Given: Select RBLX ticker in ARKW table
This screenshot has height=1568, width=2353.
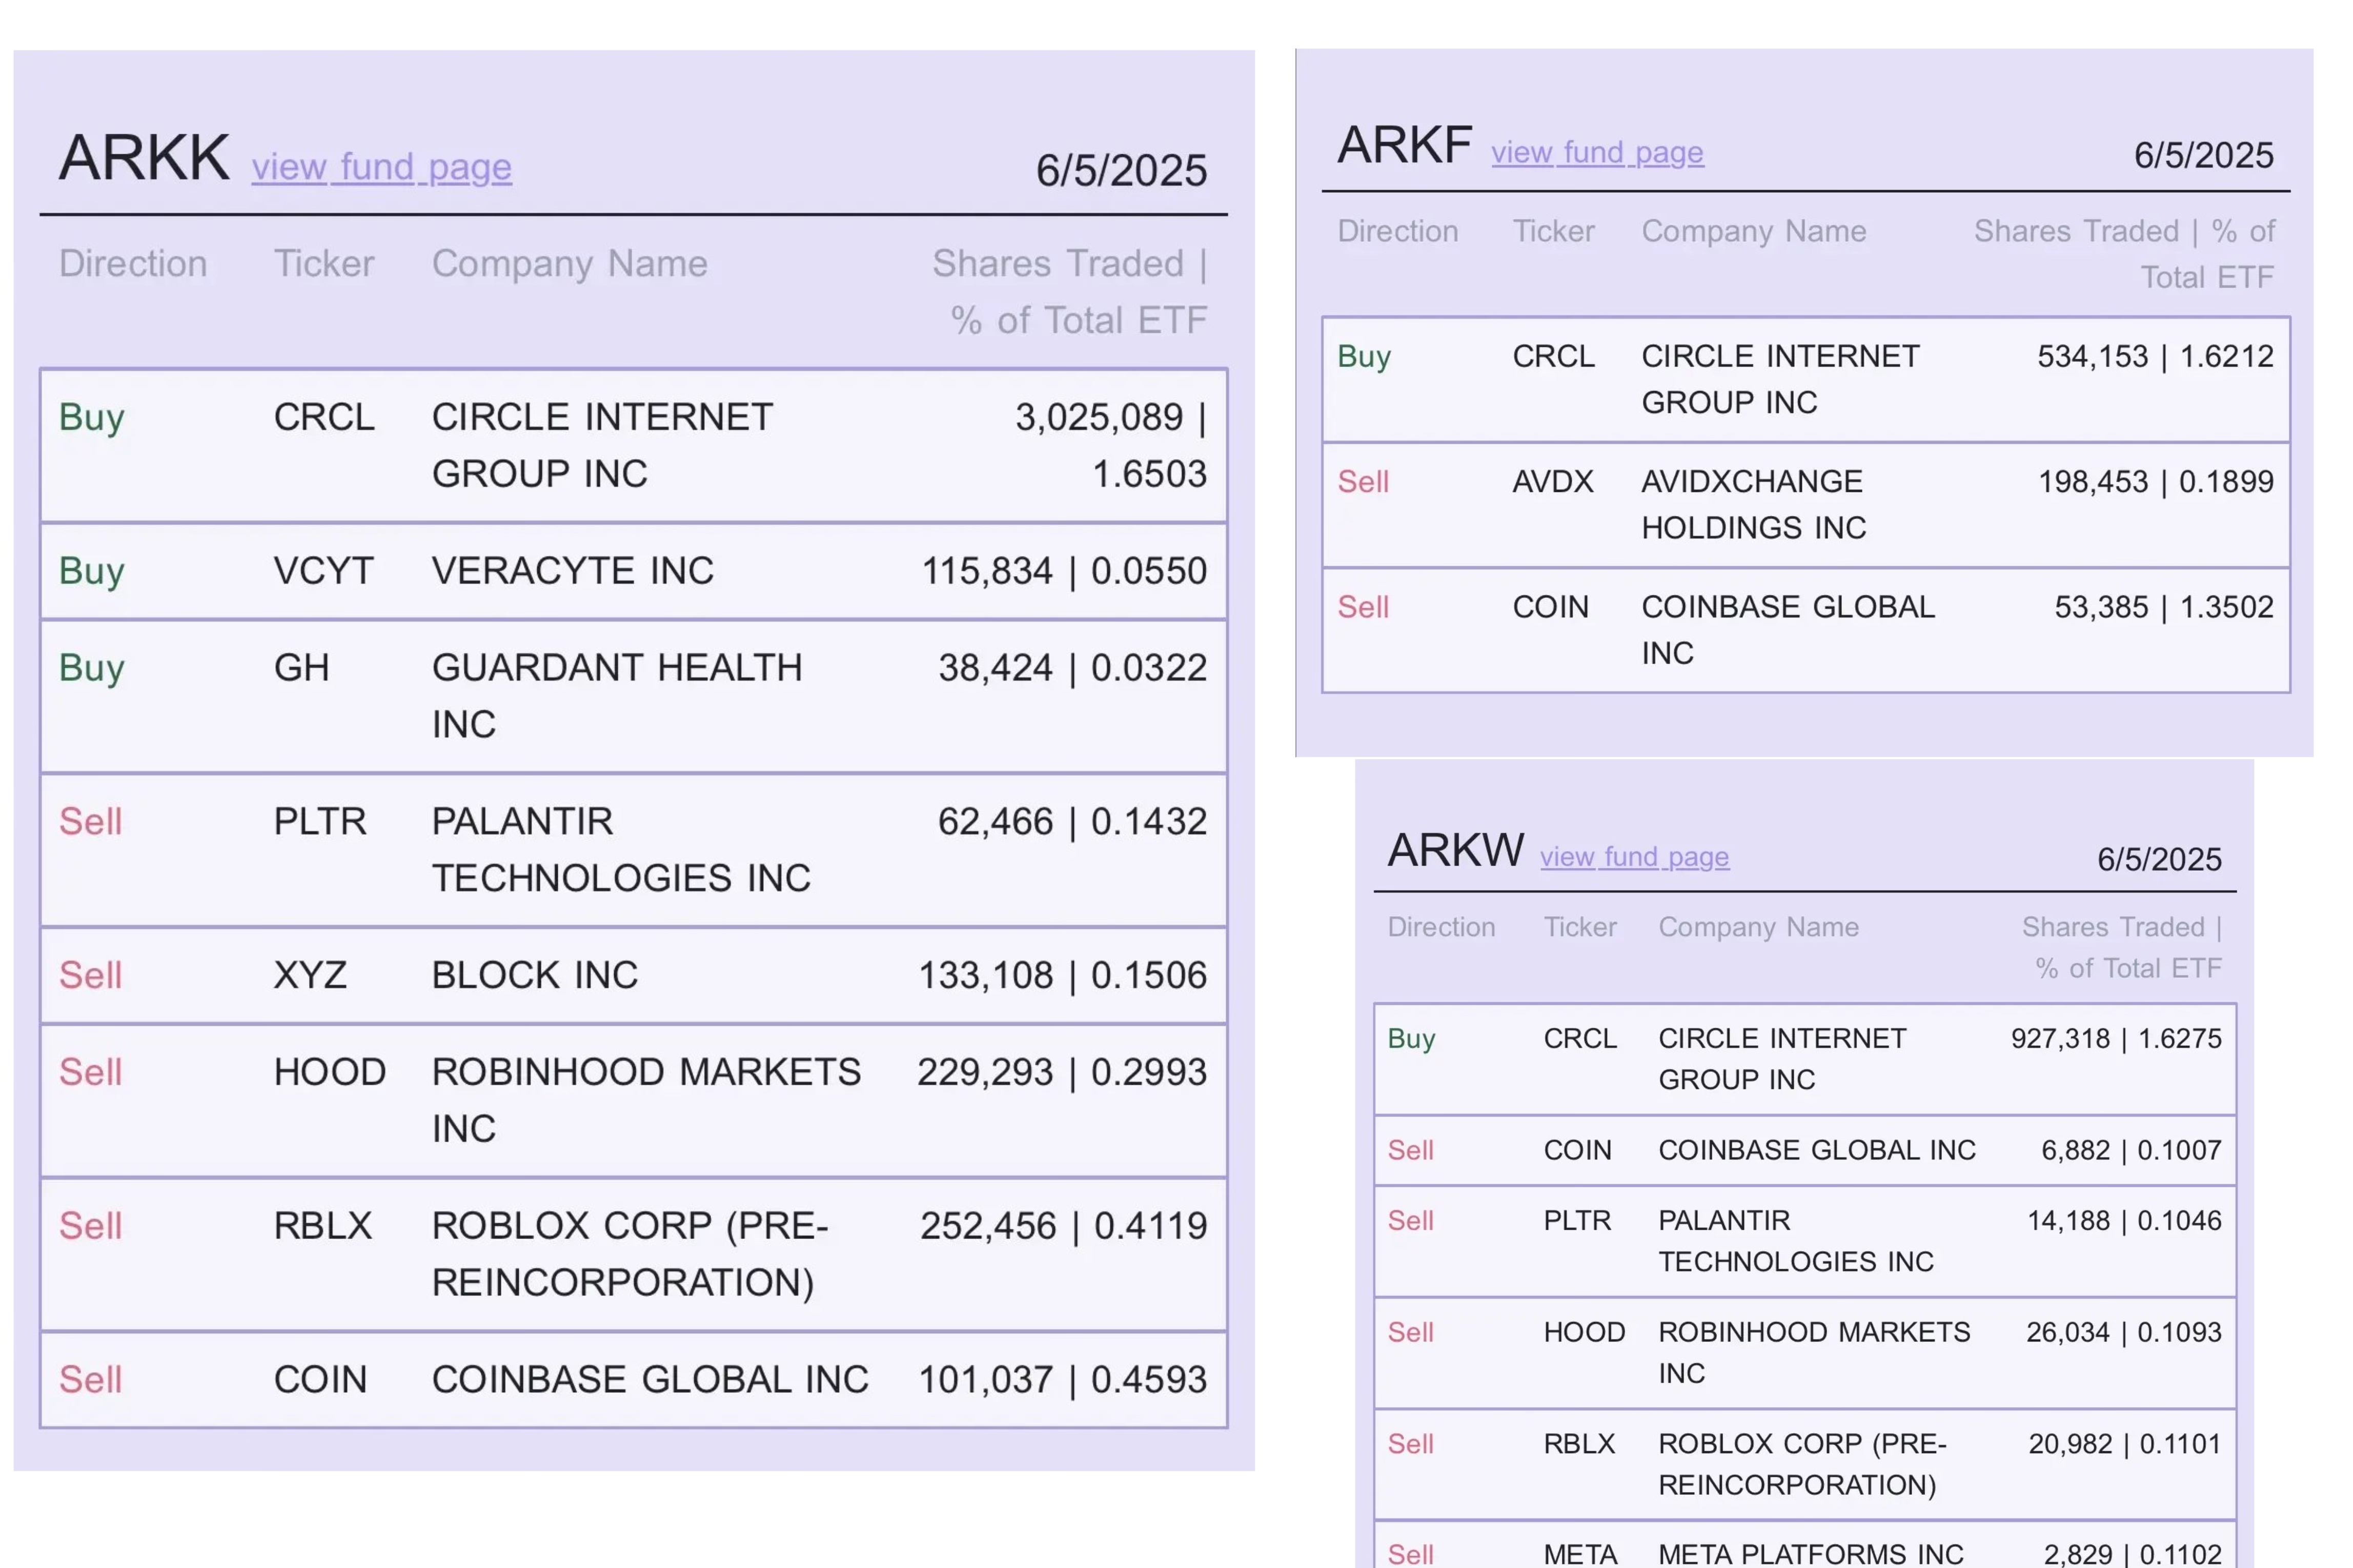Looking at the screenshot, I should click(1579, 1444).
